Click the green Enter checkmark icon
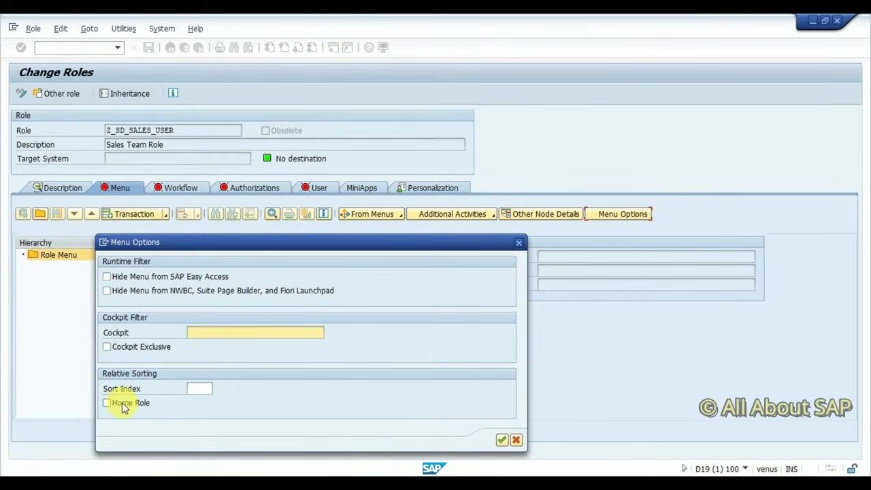This screenshot has width=871, height=490. coord(20,48)
